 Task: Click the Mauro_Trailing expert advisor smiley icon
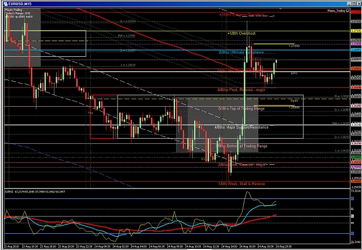click(x=348, y=10)
